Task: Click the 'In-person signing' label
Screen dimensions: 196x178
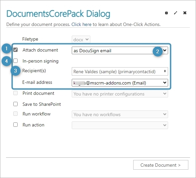Action: coord(41,61)
